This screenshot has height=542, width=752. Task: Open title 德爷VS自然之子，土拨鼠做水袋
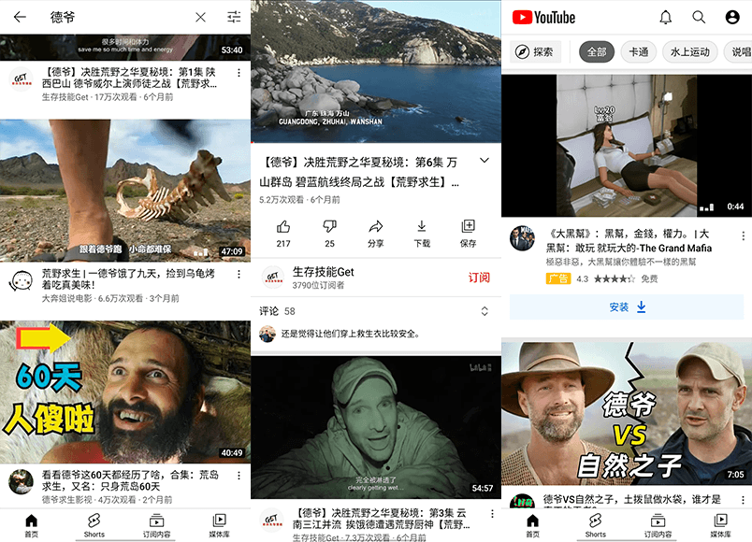pyautogui.click(x=632, y=499)
